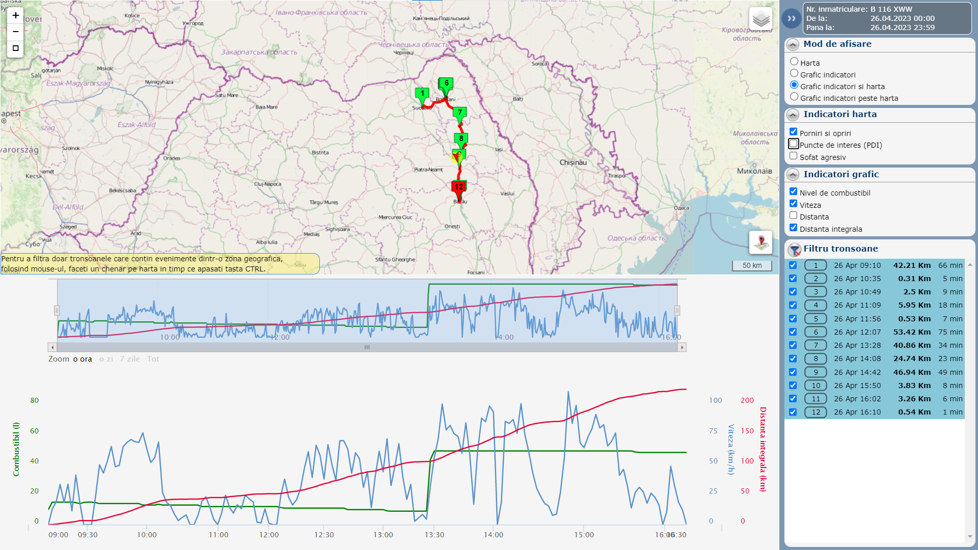Select Grafic indicatori peste harta option
This screenshot has height=550, width=978.
pyautogui.click(x=794, y=97)
